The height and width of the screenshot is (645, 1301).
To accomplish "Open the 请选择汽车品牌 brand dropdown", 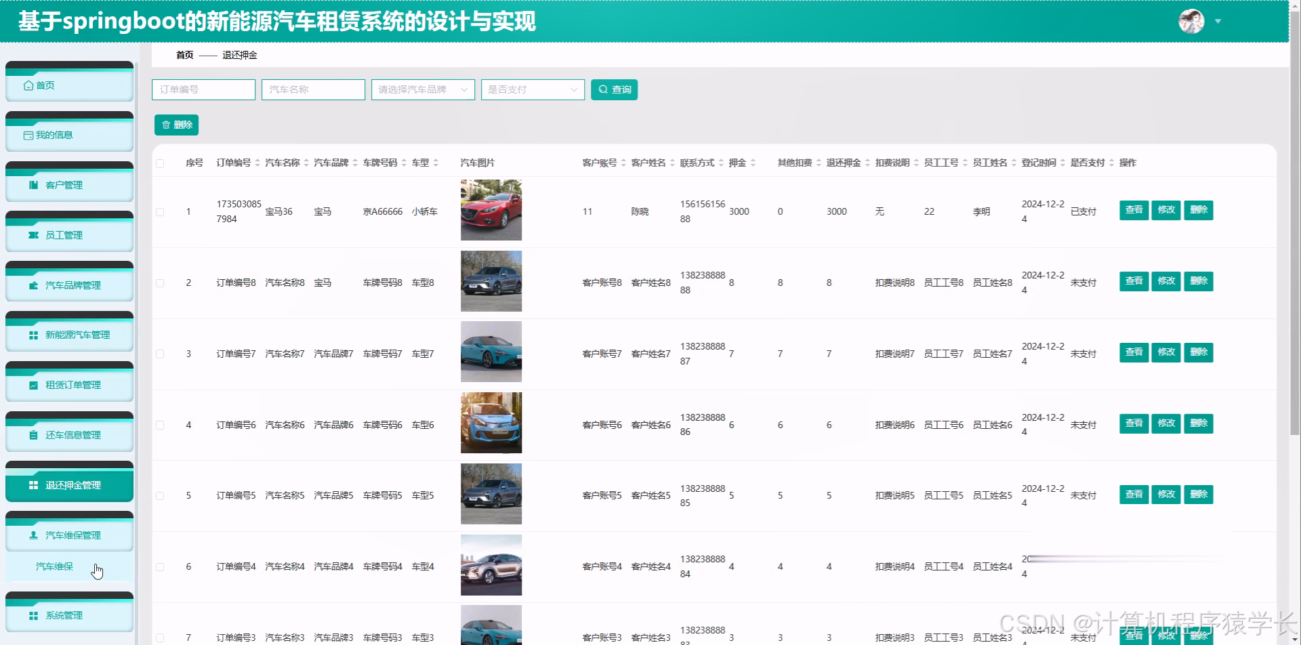I will point(422,89).
